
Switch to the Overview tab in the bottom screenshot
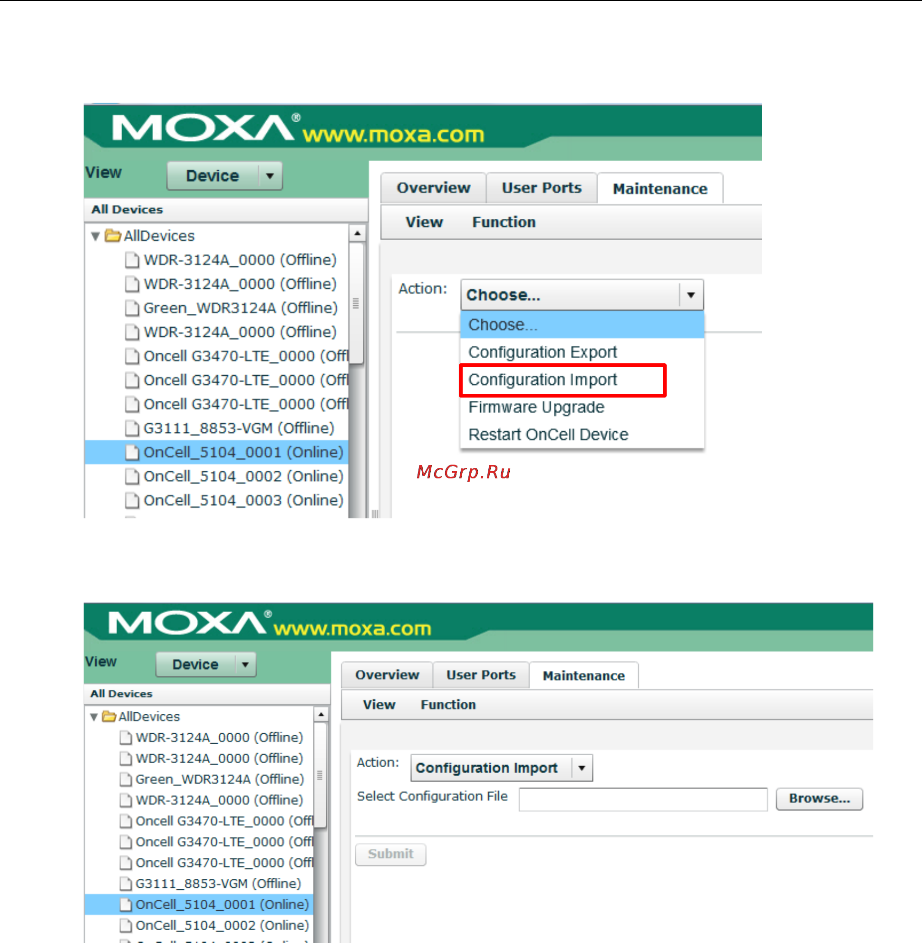tap(387, 675)
